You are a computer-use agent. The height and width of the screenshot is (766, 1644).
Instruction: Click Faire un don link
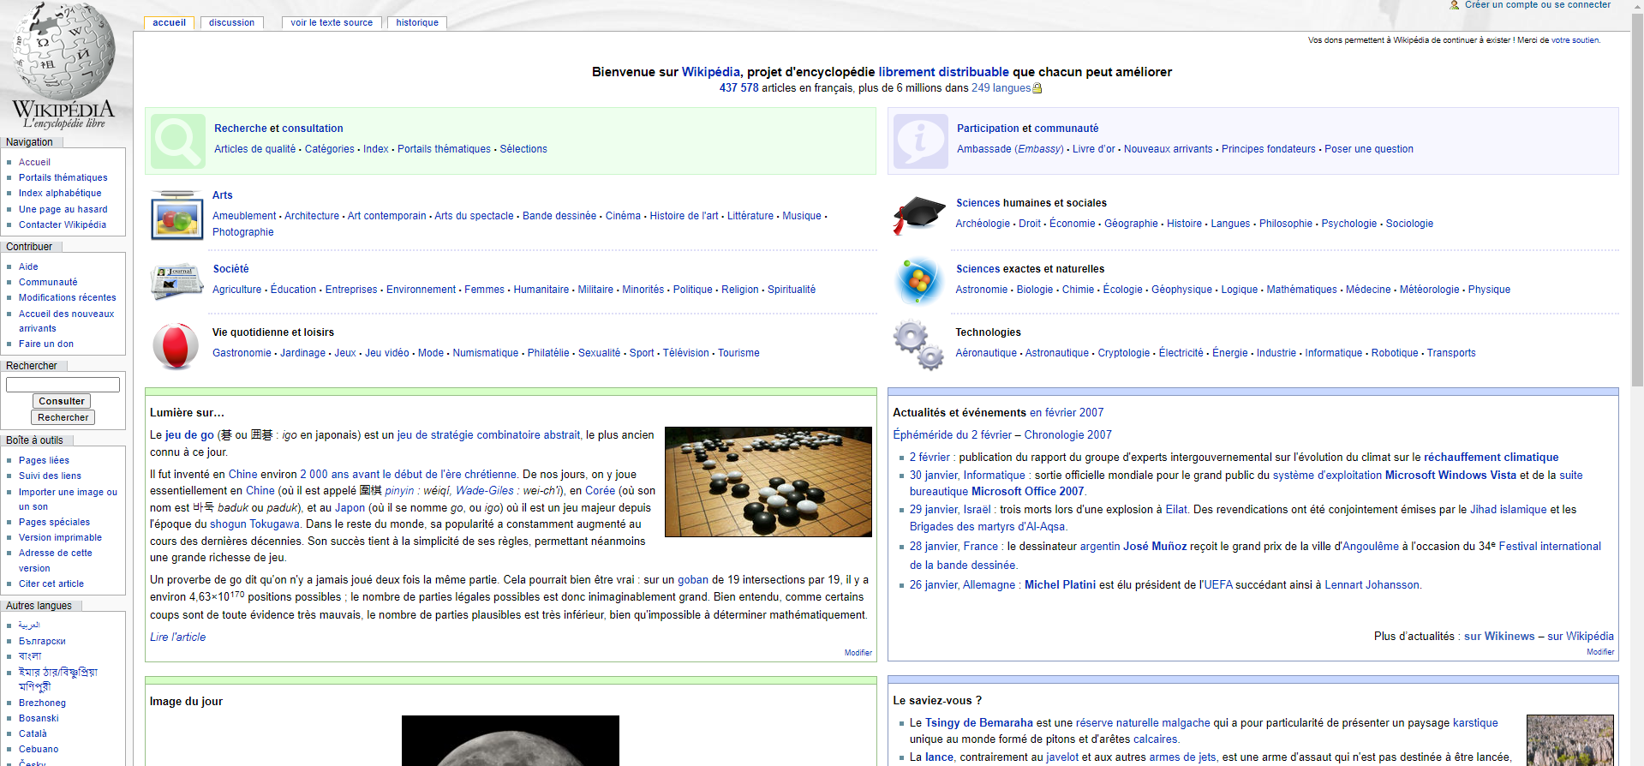click(46, 344)
